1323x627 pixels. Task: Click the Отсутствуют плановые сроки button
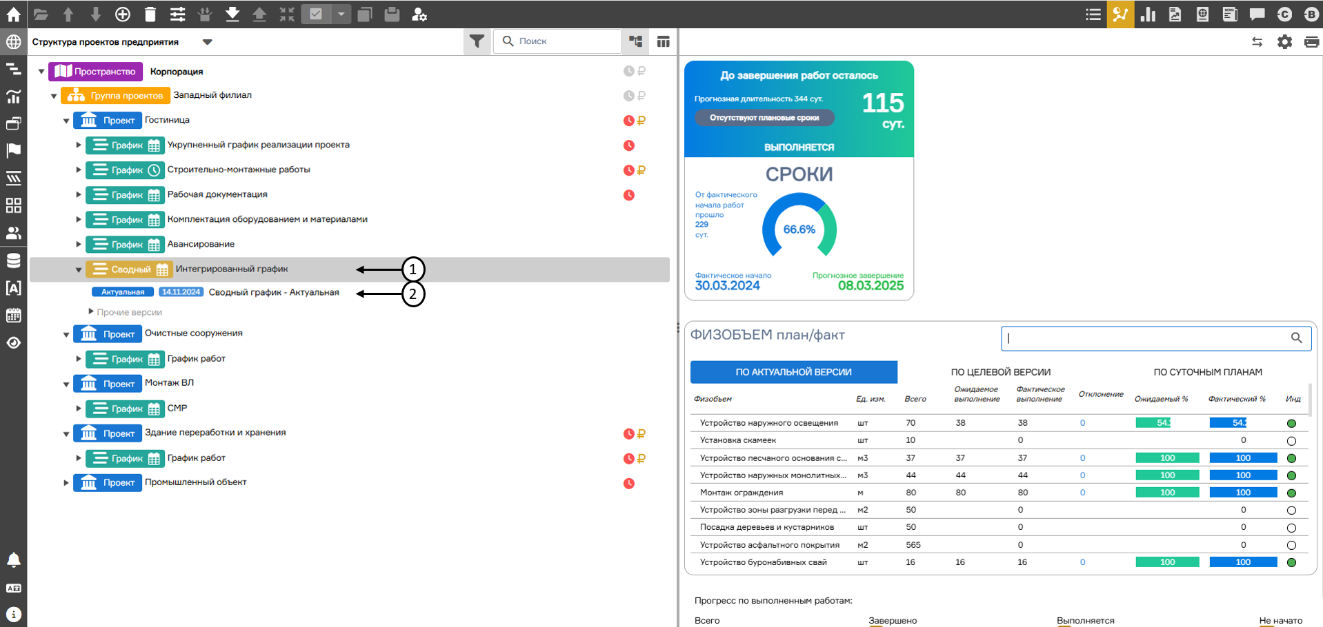[x=764, y=118]
